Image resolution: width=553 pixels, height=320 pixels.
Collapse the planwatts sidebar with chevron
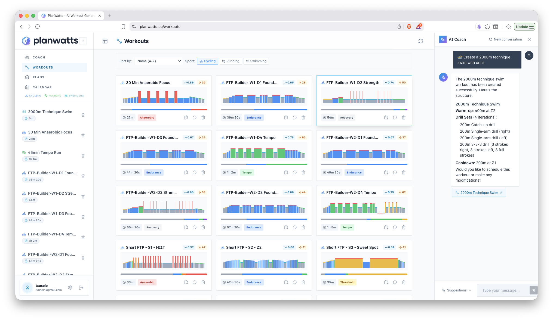click(83, 41)
